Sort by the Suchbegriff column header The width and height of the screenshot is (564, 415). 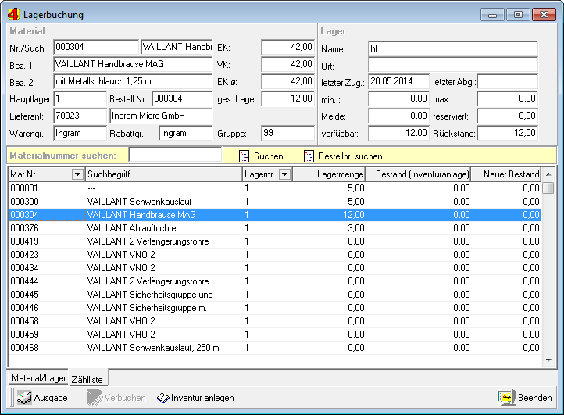162,174
